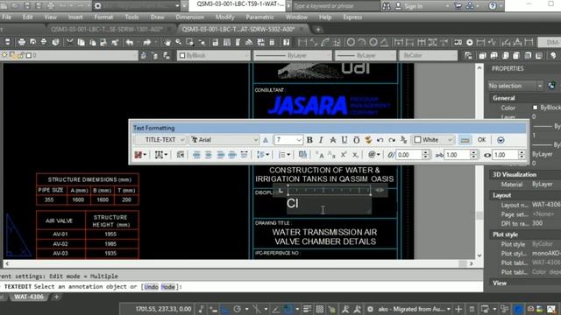
Task: Open the Parametric menu
Action: [259, 17]
